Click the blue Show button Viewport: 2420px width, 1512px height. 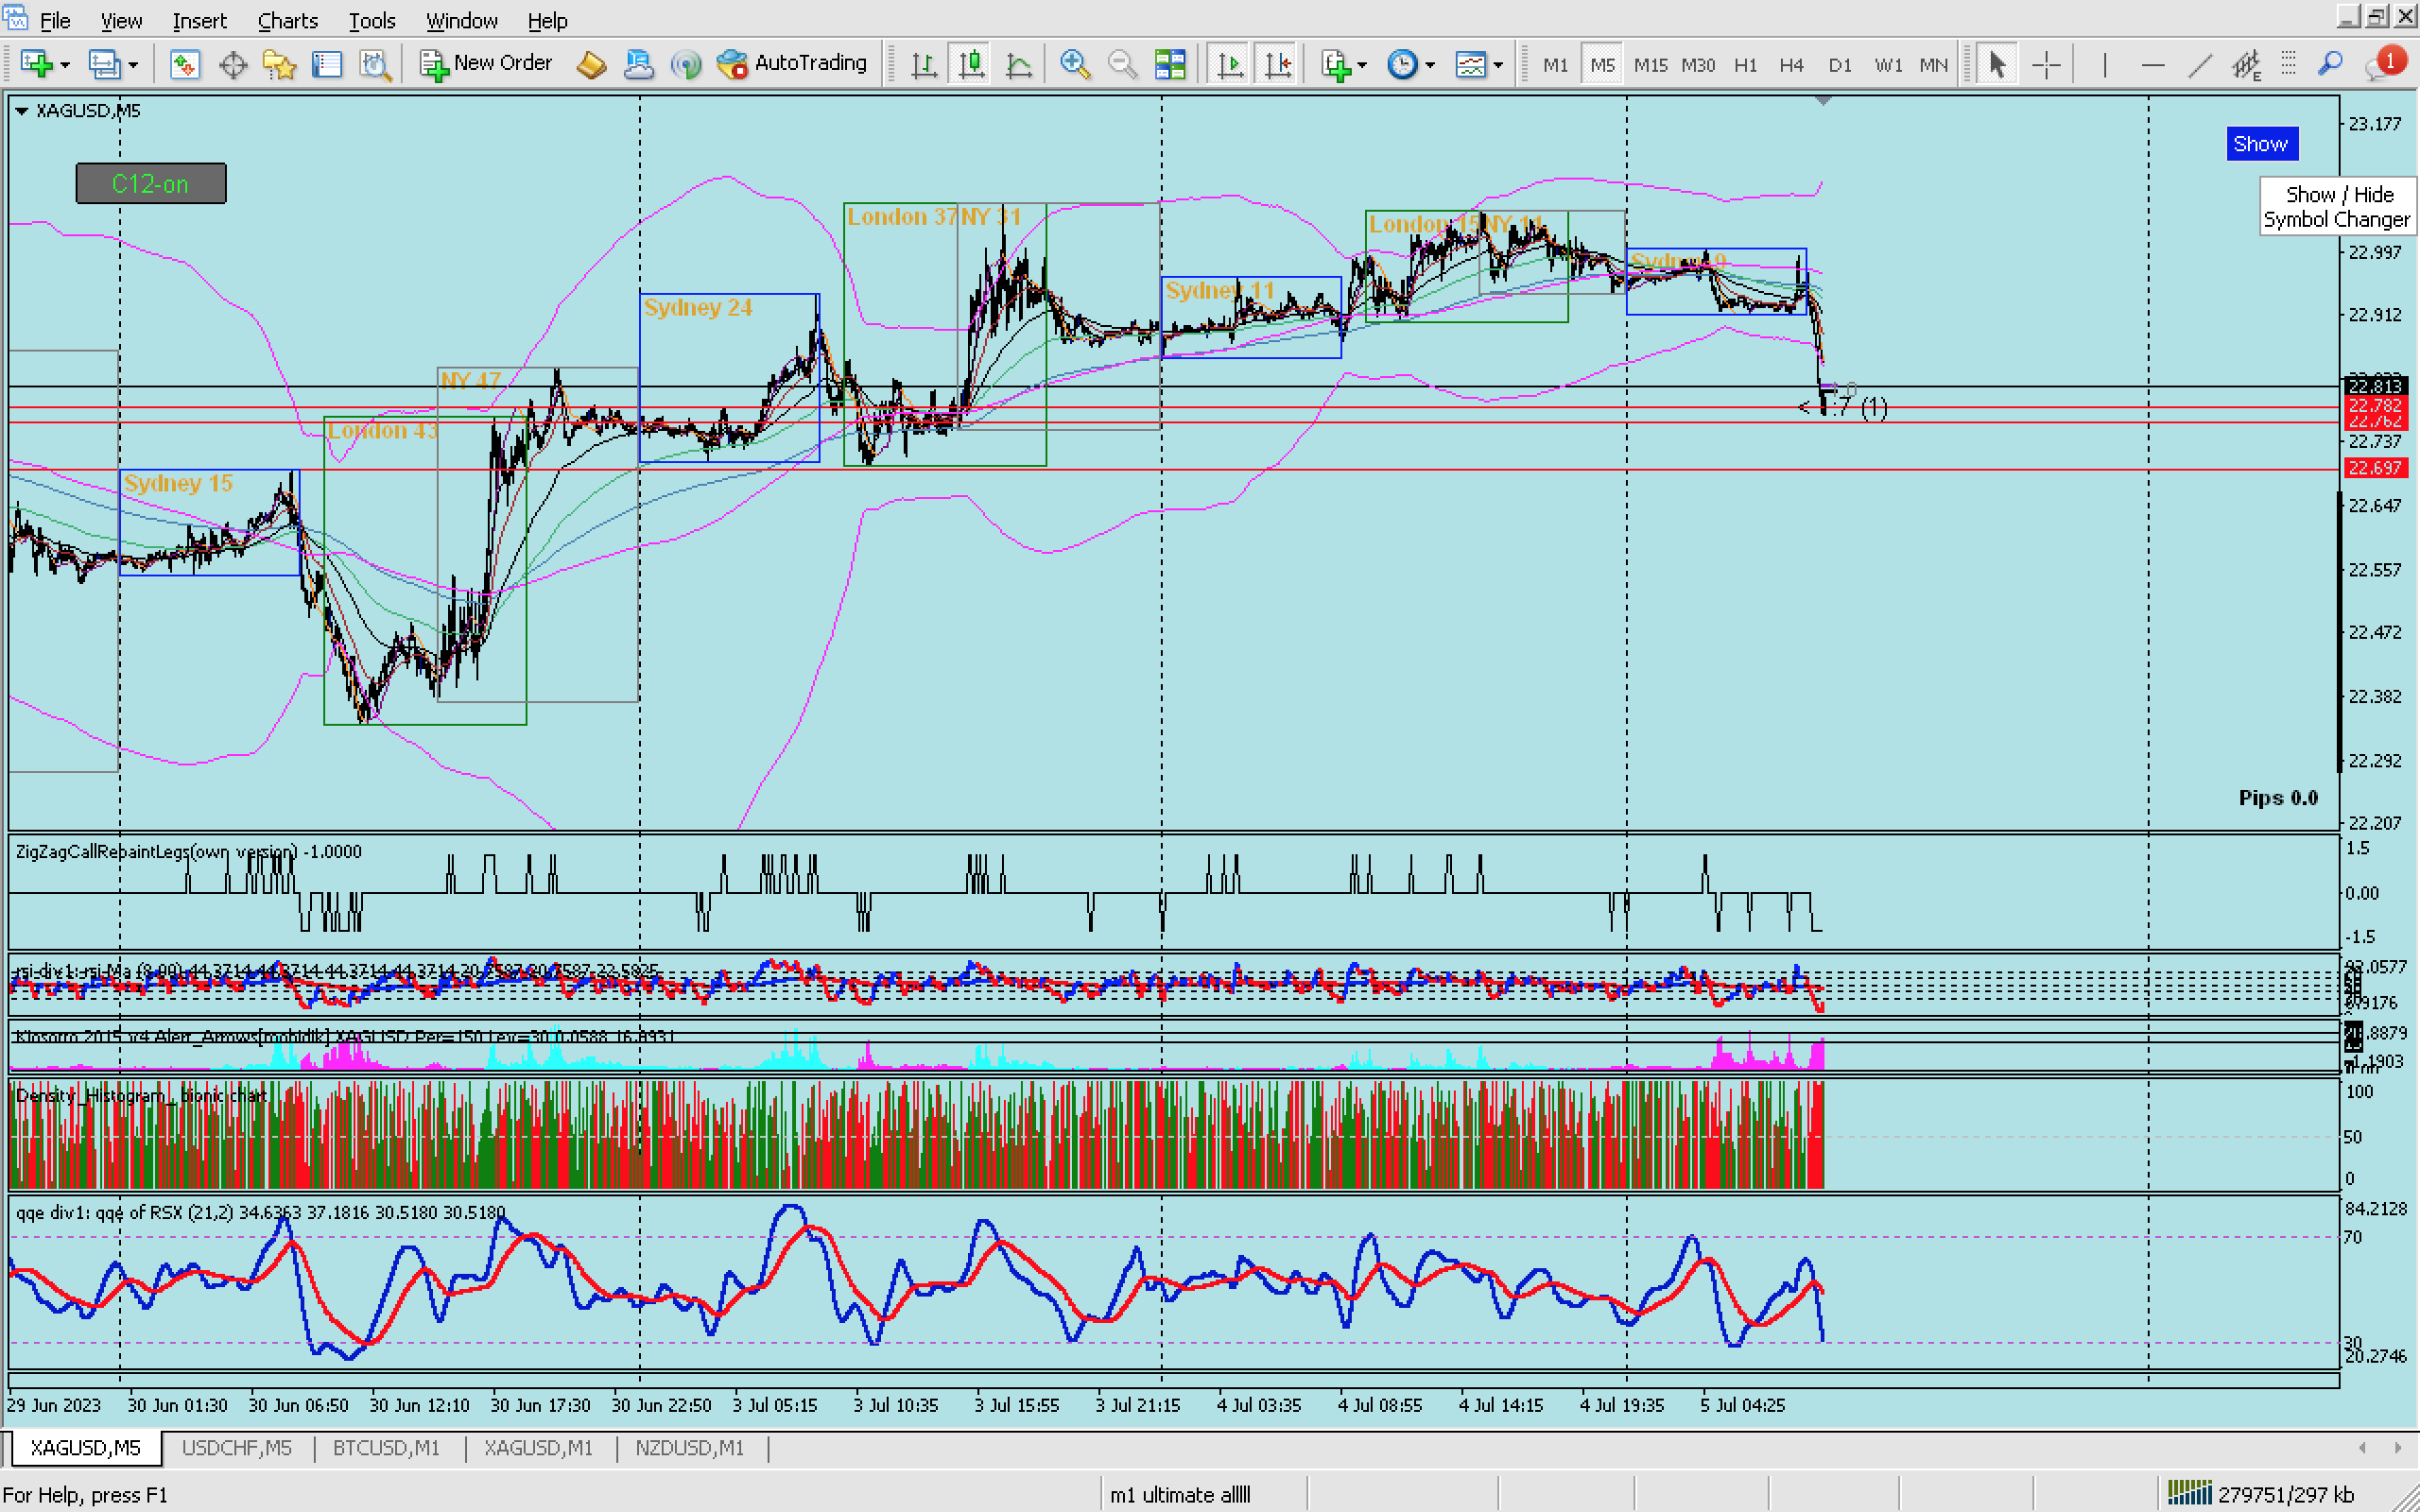pyautogui.click(x=2260, y=144)
